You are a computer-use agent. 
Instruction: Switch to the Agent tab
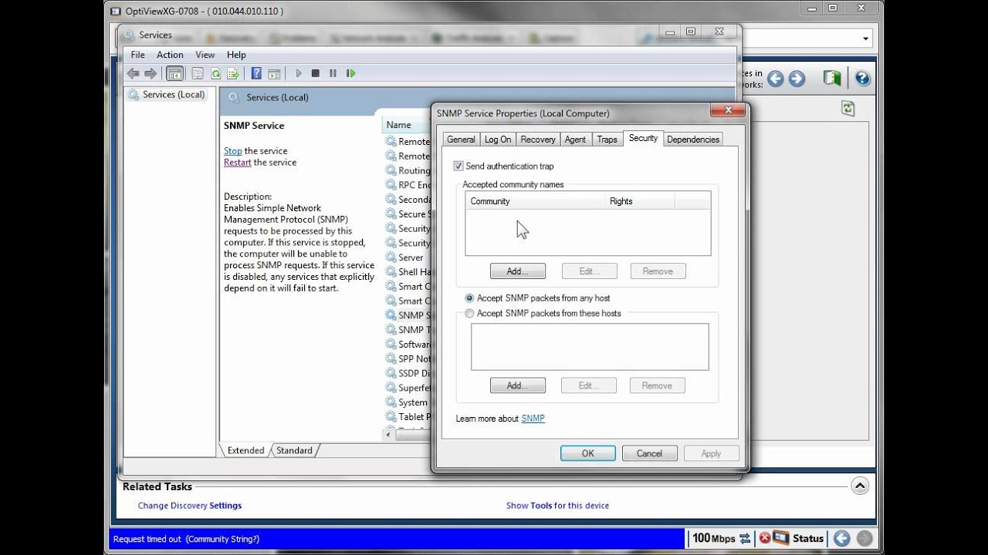pyautogui.click(x=576, y=140)
